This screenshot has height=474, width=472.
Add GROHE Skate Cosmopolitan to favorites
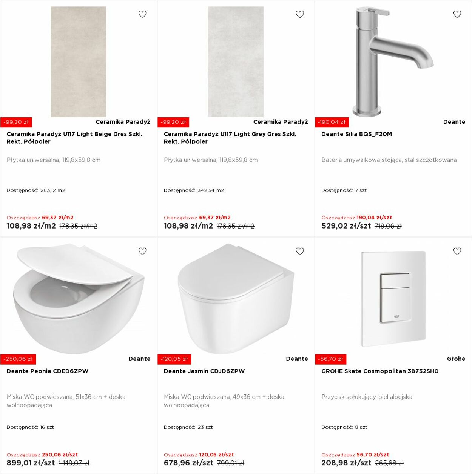pos(457,251)
